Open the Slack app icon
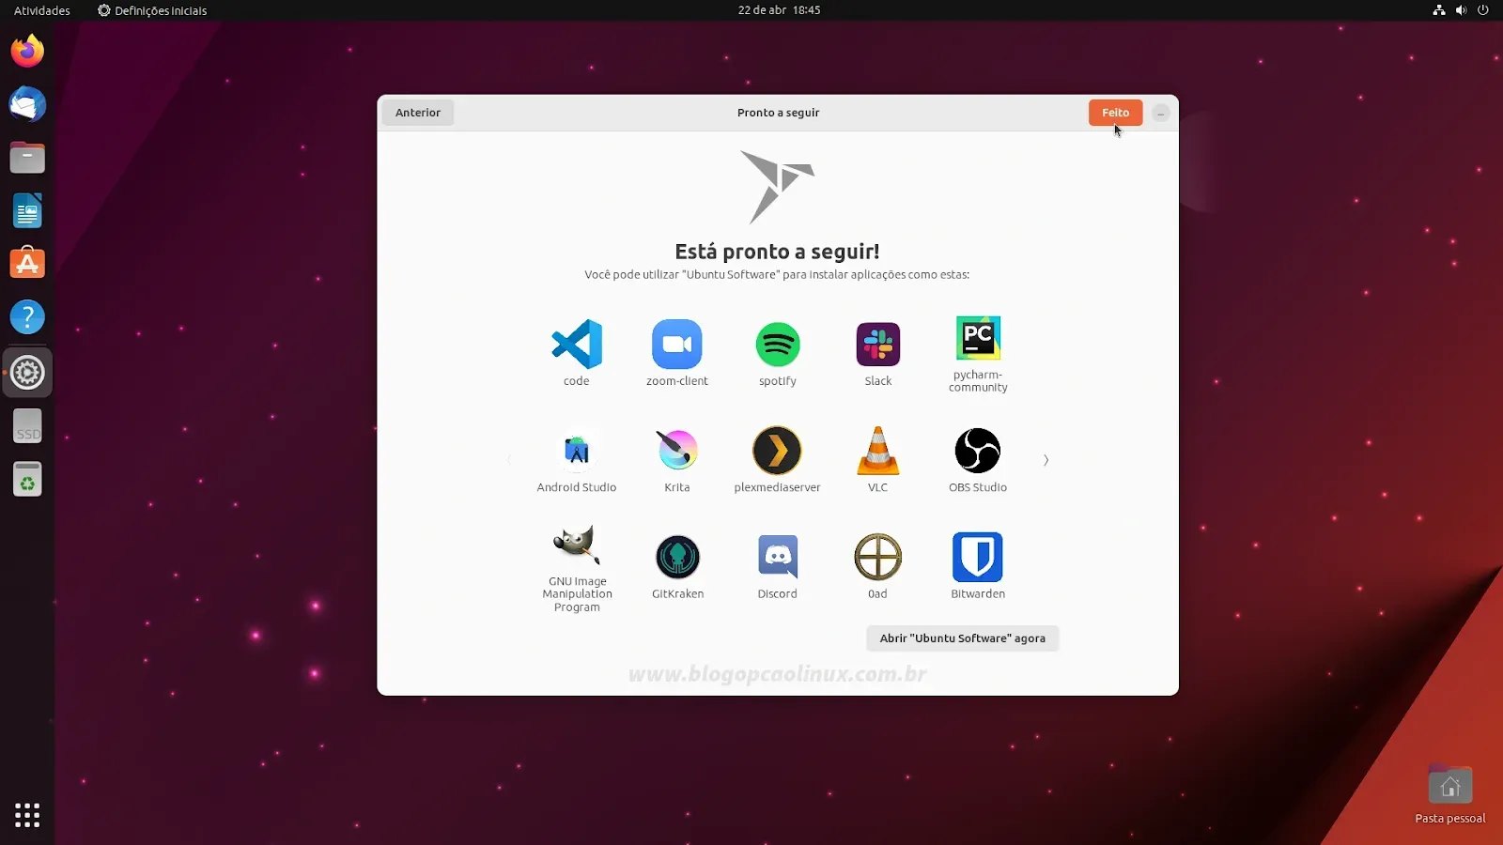Screen dimensions: 1503x845 [x=878, y=344]
